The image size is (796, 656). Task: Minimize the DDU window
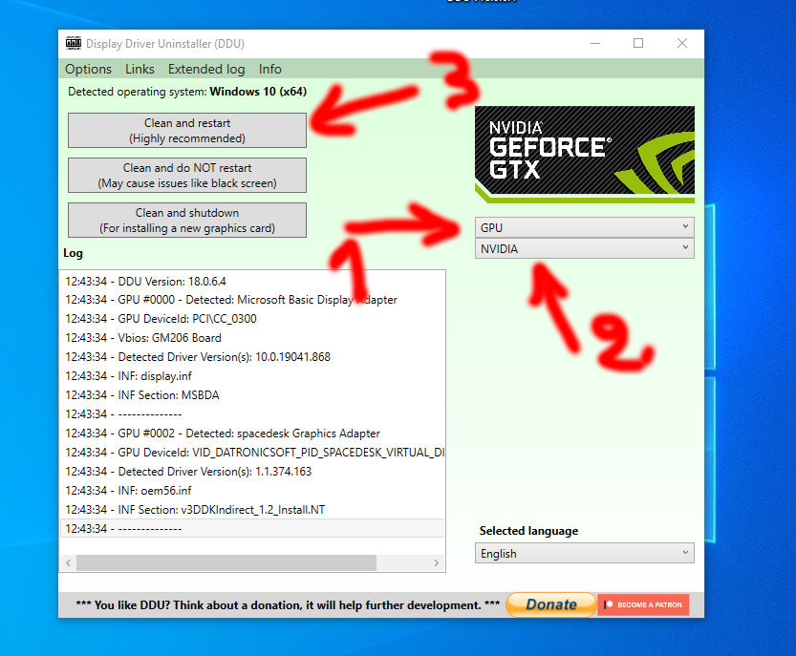[x=595, y=43]
